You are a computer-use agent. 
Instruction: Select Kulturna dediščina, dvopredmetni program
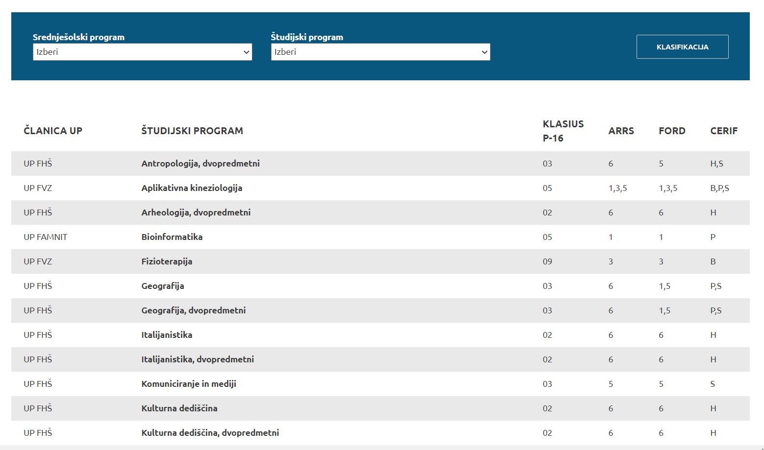point(210,433)
